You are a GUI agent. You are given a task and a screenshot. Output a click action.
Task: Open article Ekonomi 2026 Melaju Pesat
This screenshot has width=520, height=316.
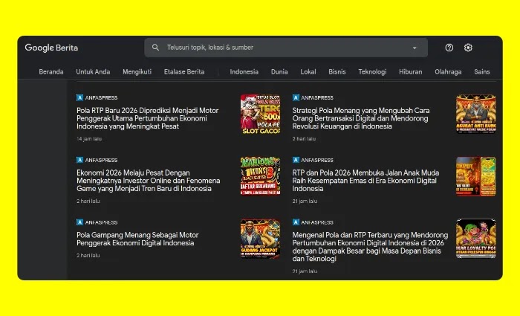149,181
